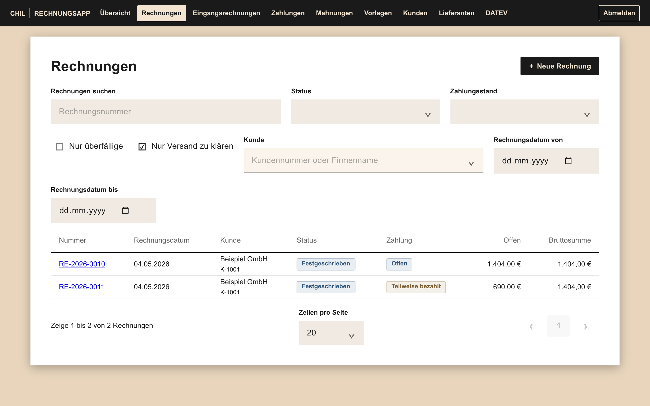Screen dimensions: 650x406
Task: Uncheck Nur Versand zu klären
Action: (x=142, y=147)
